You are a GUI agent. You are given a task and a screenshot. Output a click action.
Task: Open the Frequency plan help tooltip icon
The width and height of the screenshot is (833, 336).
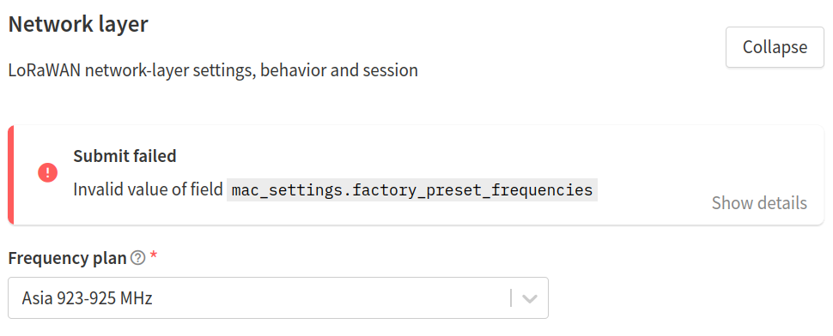(x=137, y=258)
